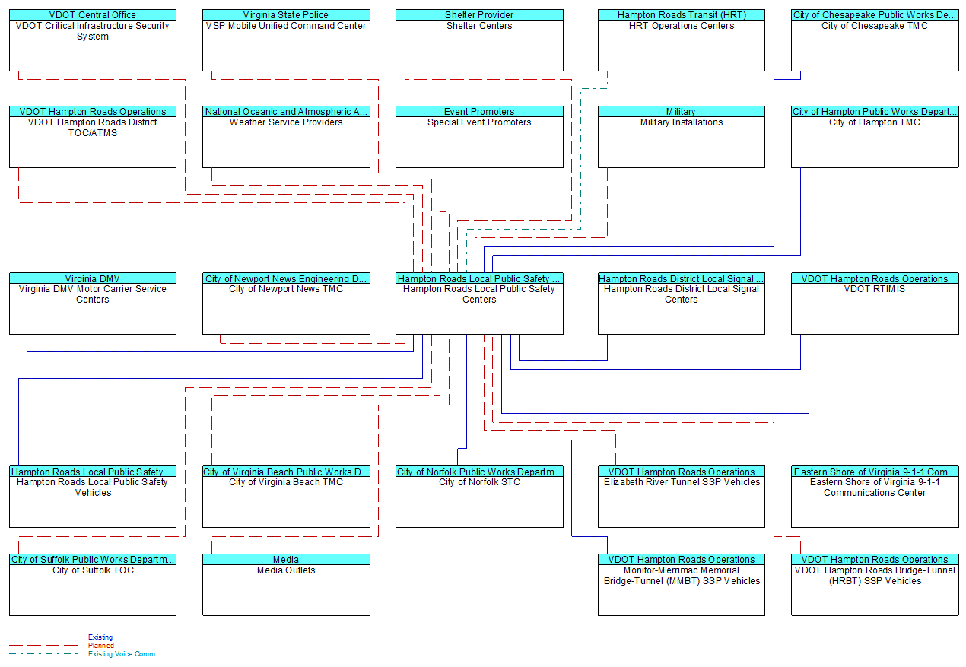Click the 'City of Chesapeake TMC' text
Image resolution: width=966 pixels, height=667 pixels.
875,26
